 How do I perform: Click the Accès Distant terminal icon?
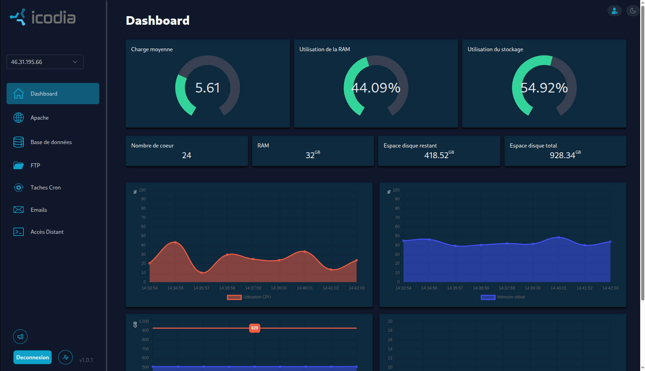pyautogui.click(x=19, y=232)
